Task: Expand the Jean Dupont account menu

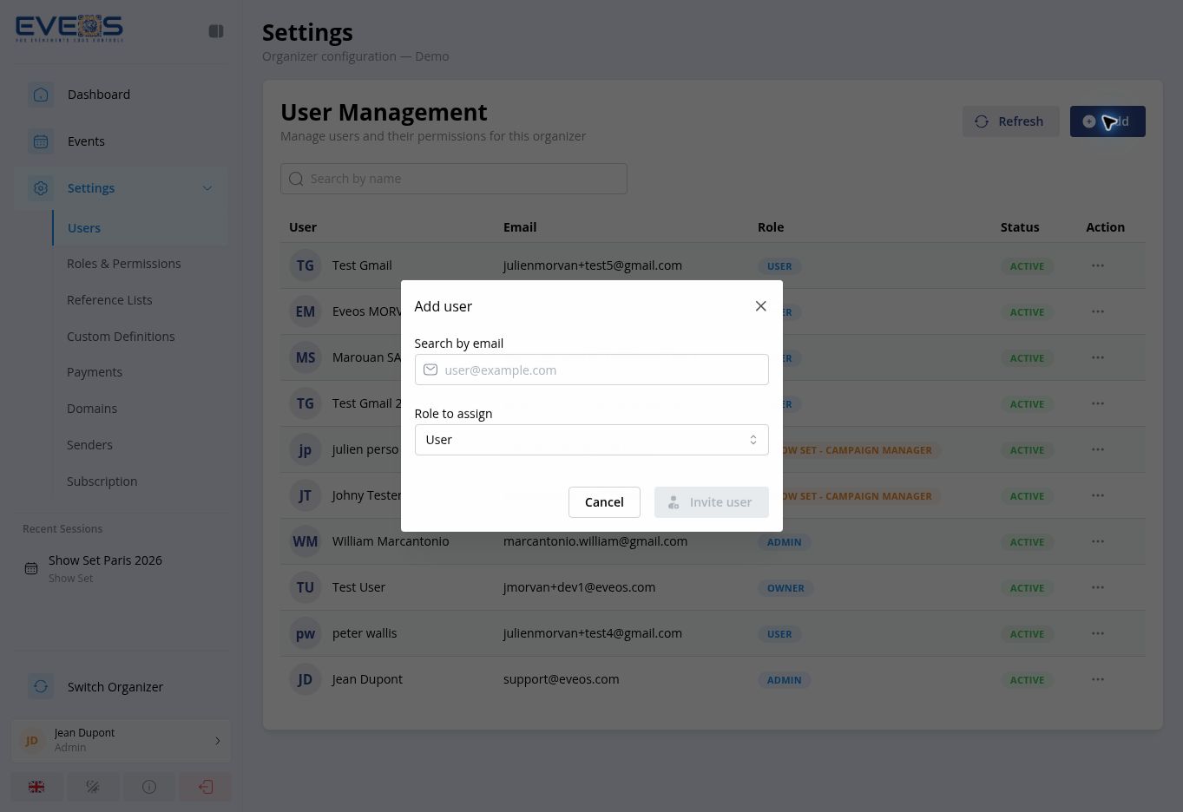Action: [x=121, y=740]
